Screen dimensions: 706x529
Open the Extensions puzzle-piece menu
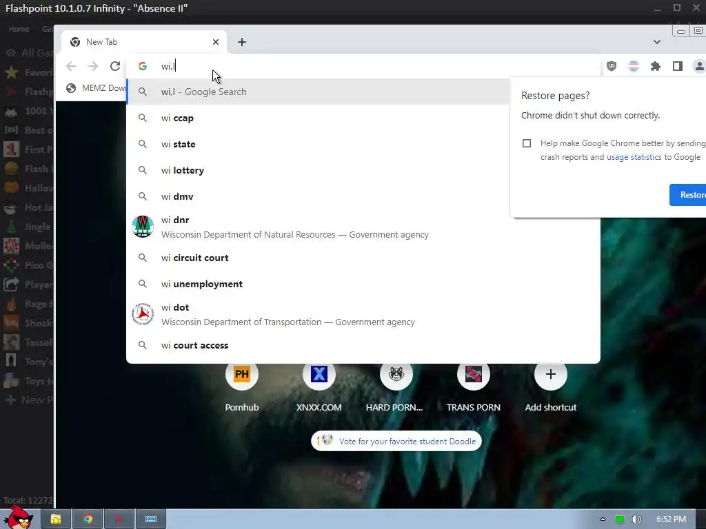tap(656, 66)
